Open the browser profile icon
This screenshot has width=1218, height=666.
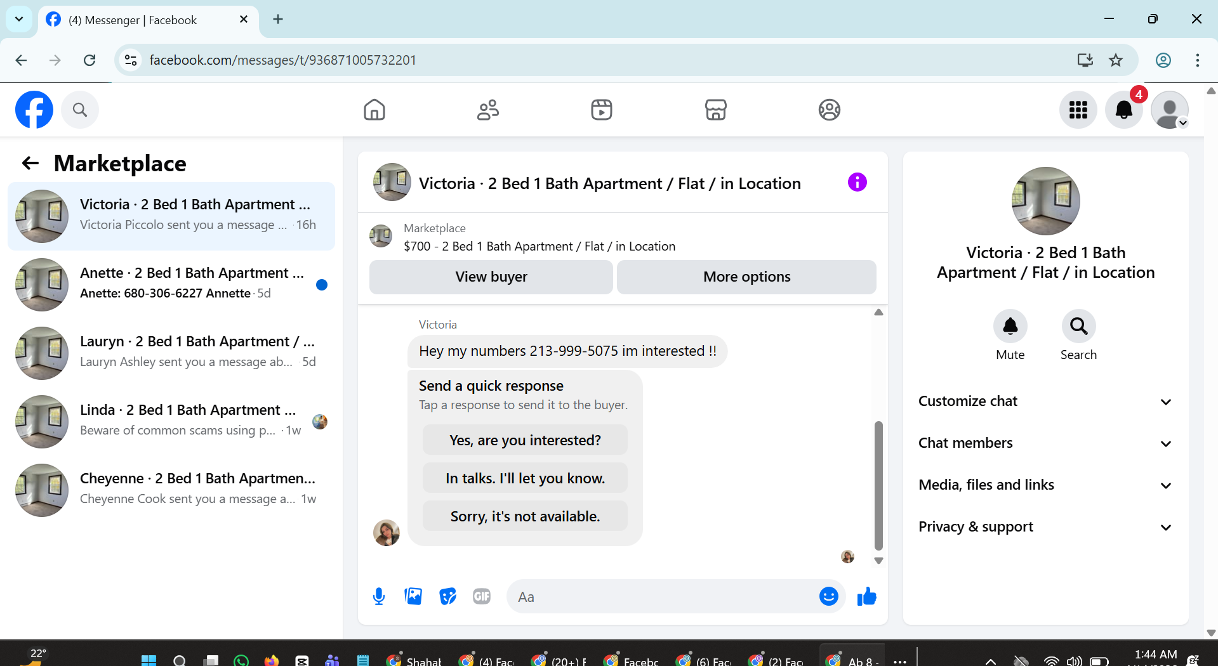(1163, 60)
